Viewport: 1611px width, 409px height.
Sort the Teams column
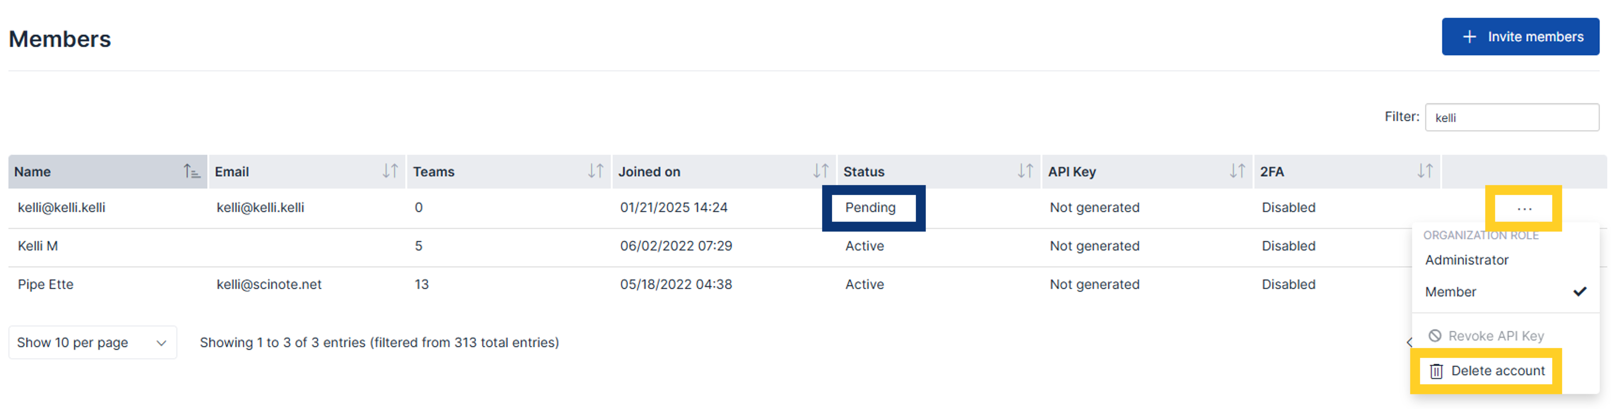(x=595, y=171)
